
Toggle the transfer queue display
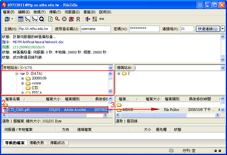[41, 19]
